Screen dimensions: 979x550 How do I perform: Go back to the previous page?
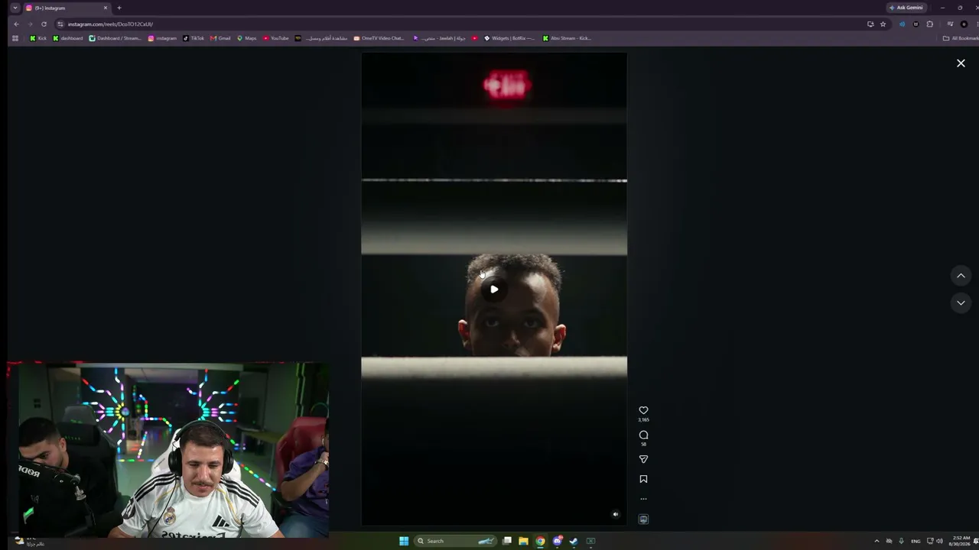click(16, 24)
